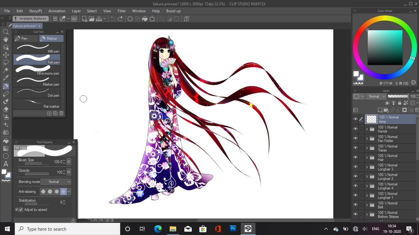Select the Fill bucket tool
Viewport: 419px width, 235px height.
point(6,140)
